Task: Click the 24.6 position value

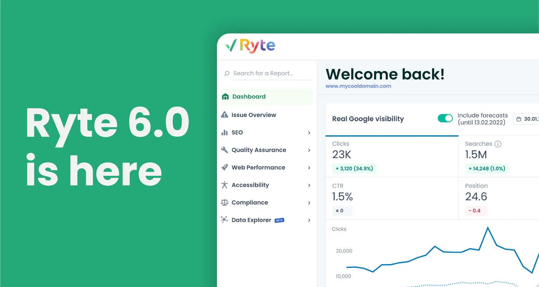Action: point(476,197)
